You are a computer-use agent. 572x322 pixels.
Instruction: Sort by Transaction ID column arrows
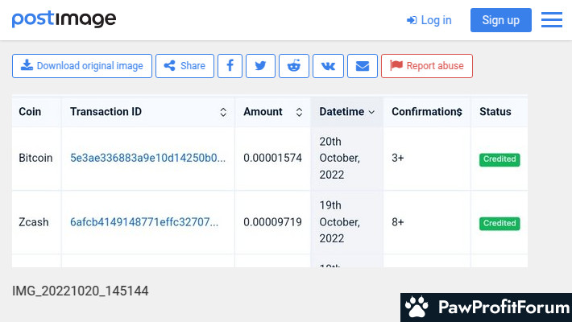223,113
